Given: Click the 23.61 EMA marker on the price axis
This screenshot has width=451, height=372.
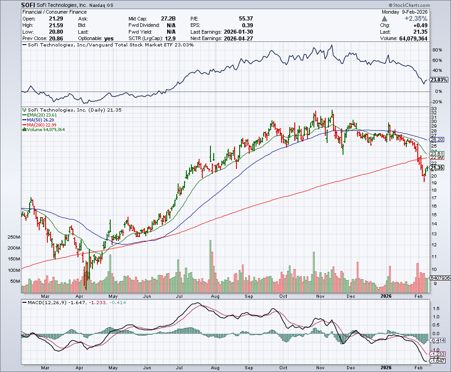Looking at the screenshot, I should point(436,154).
